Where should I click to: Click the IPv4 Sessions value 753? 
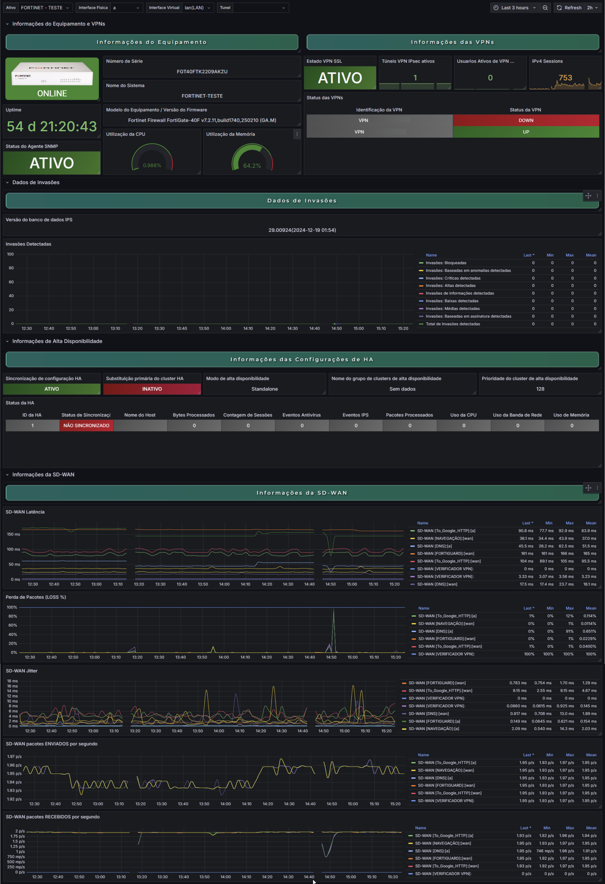[565, 78]
